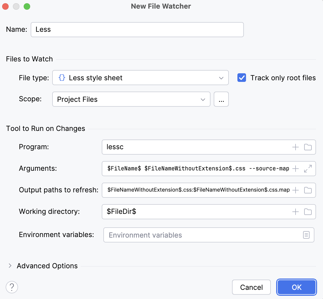This screenshot has width=323, height=299.
Task: Open scope browser with the ellipsis button
Action: coord(221,99)
